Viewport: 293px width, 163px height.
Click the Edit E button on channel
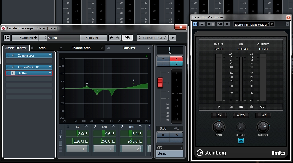click(176, 64)
